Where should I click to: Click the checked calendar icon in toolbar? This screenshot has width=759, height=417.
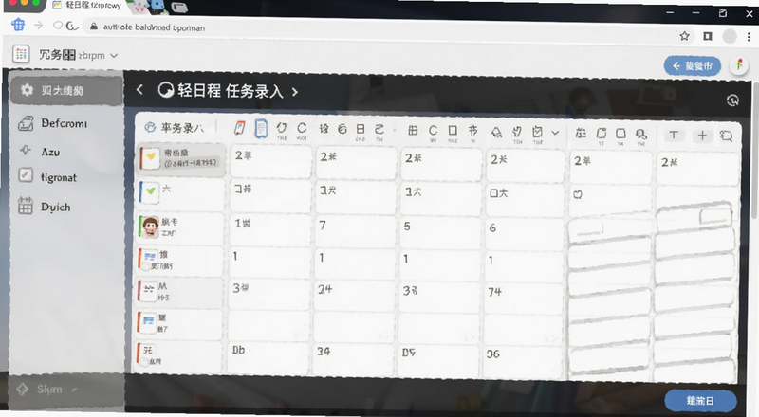click(537, 132)
